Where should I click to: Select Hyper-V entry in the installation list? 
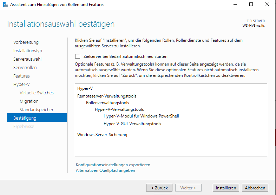85,88
